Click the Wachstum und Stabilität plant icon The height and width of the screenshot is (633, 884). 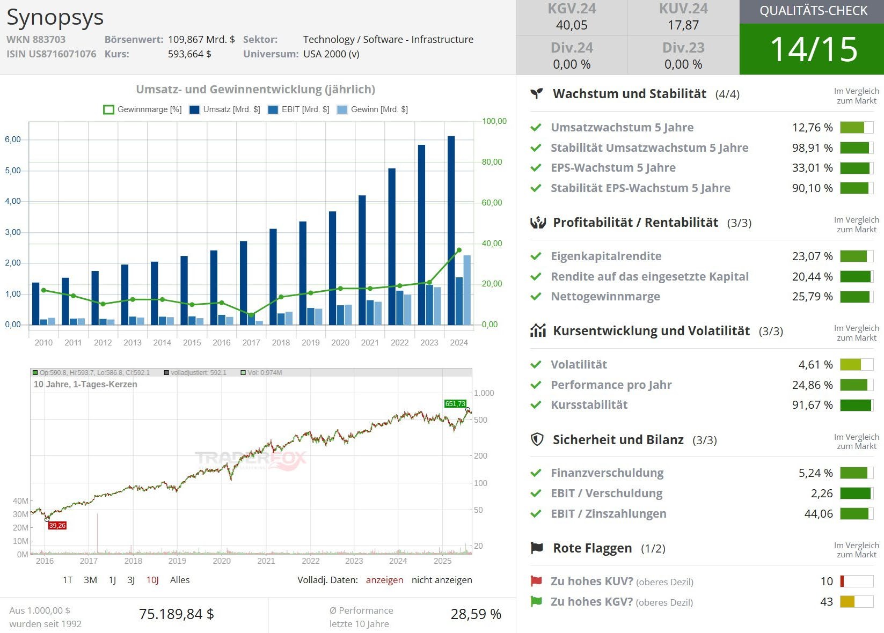click(x=537, y=94)
